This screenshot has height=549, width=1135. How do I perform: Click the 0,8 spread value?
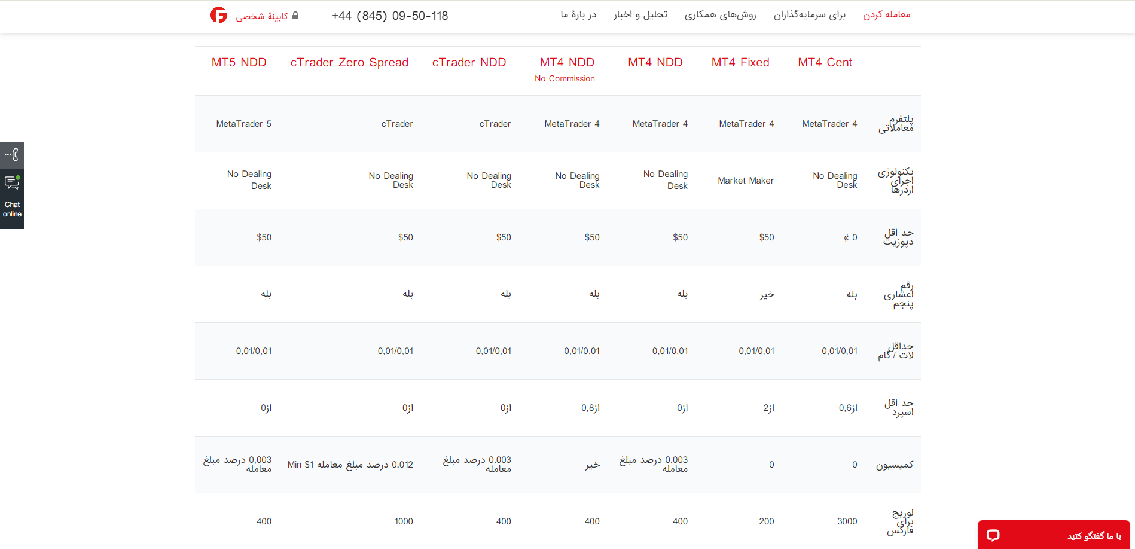591,408
